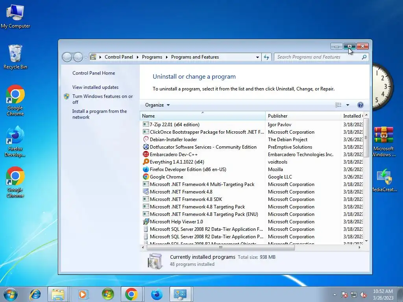Screen dimensions: 403x302
Task: Select the WinRAR Microsoft Windows archive on desktop
Action: tap(384, 142)
